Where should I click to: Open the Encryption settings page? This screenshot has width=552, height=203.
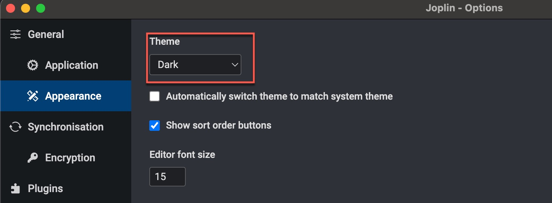(x=70, y=158)
